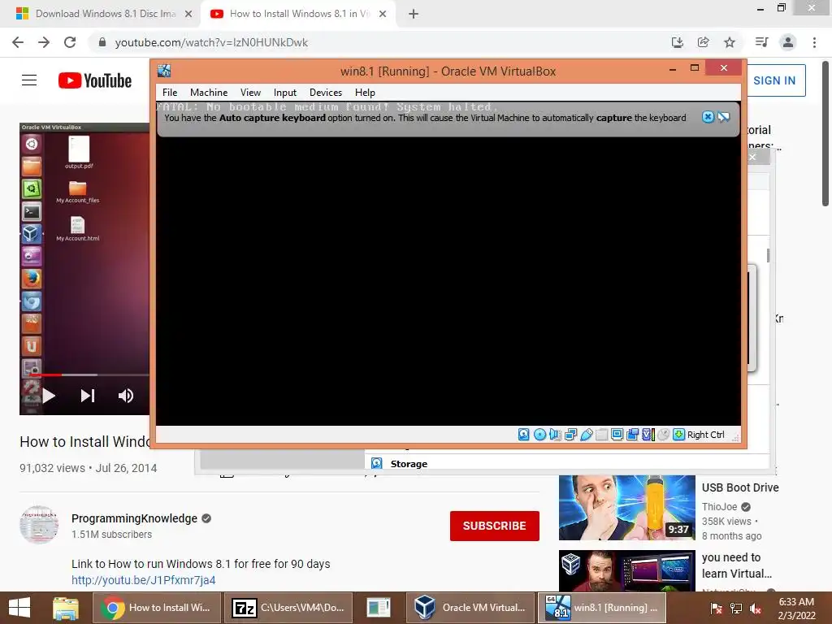Open the Devices menu in VirtualBox
Image resolution: width=832 pixels, height=624 pixels.
click(x=326, y=93)
